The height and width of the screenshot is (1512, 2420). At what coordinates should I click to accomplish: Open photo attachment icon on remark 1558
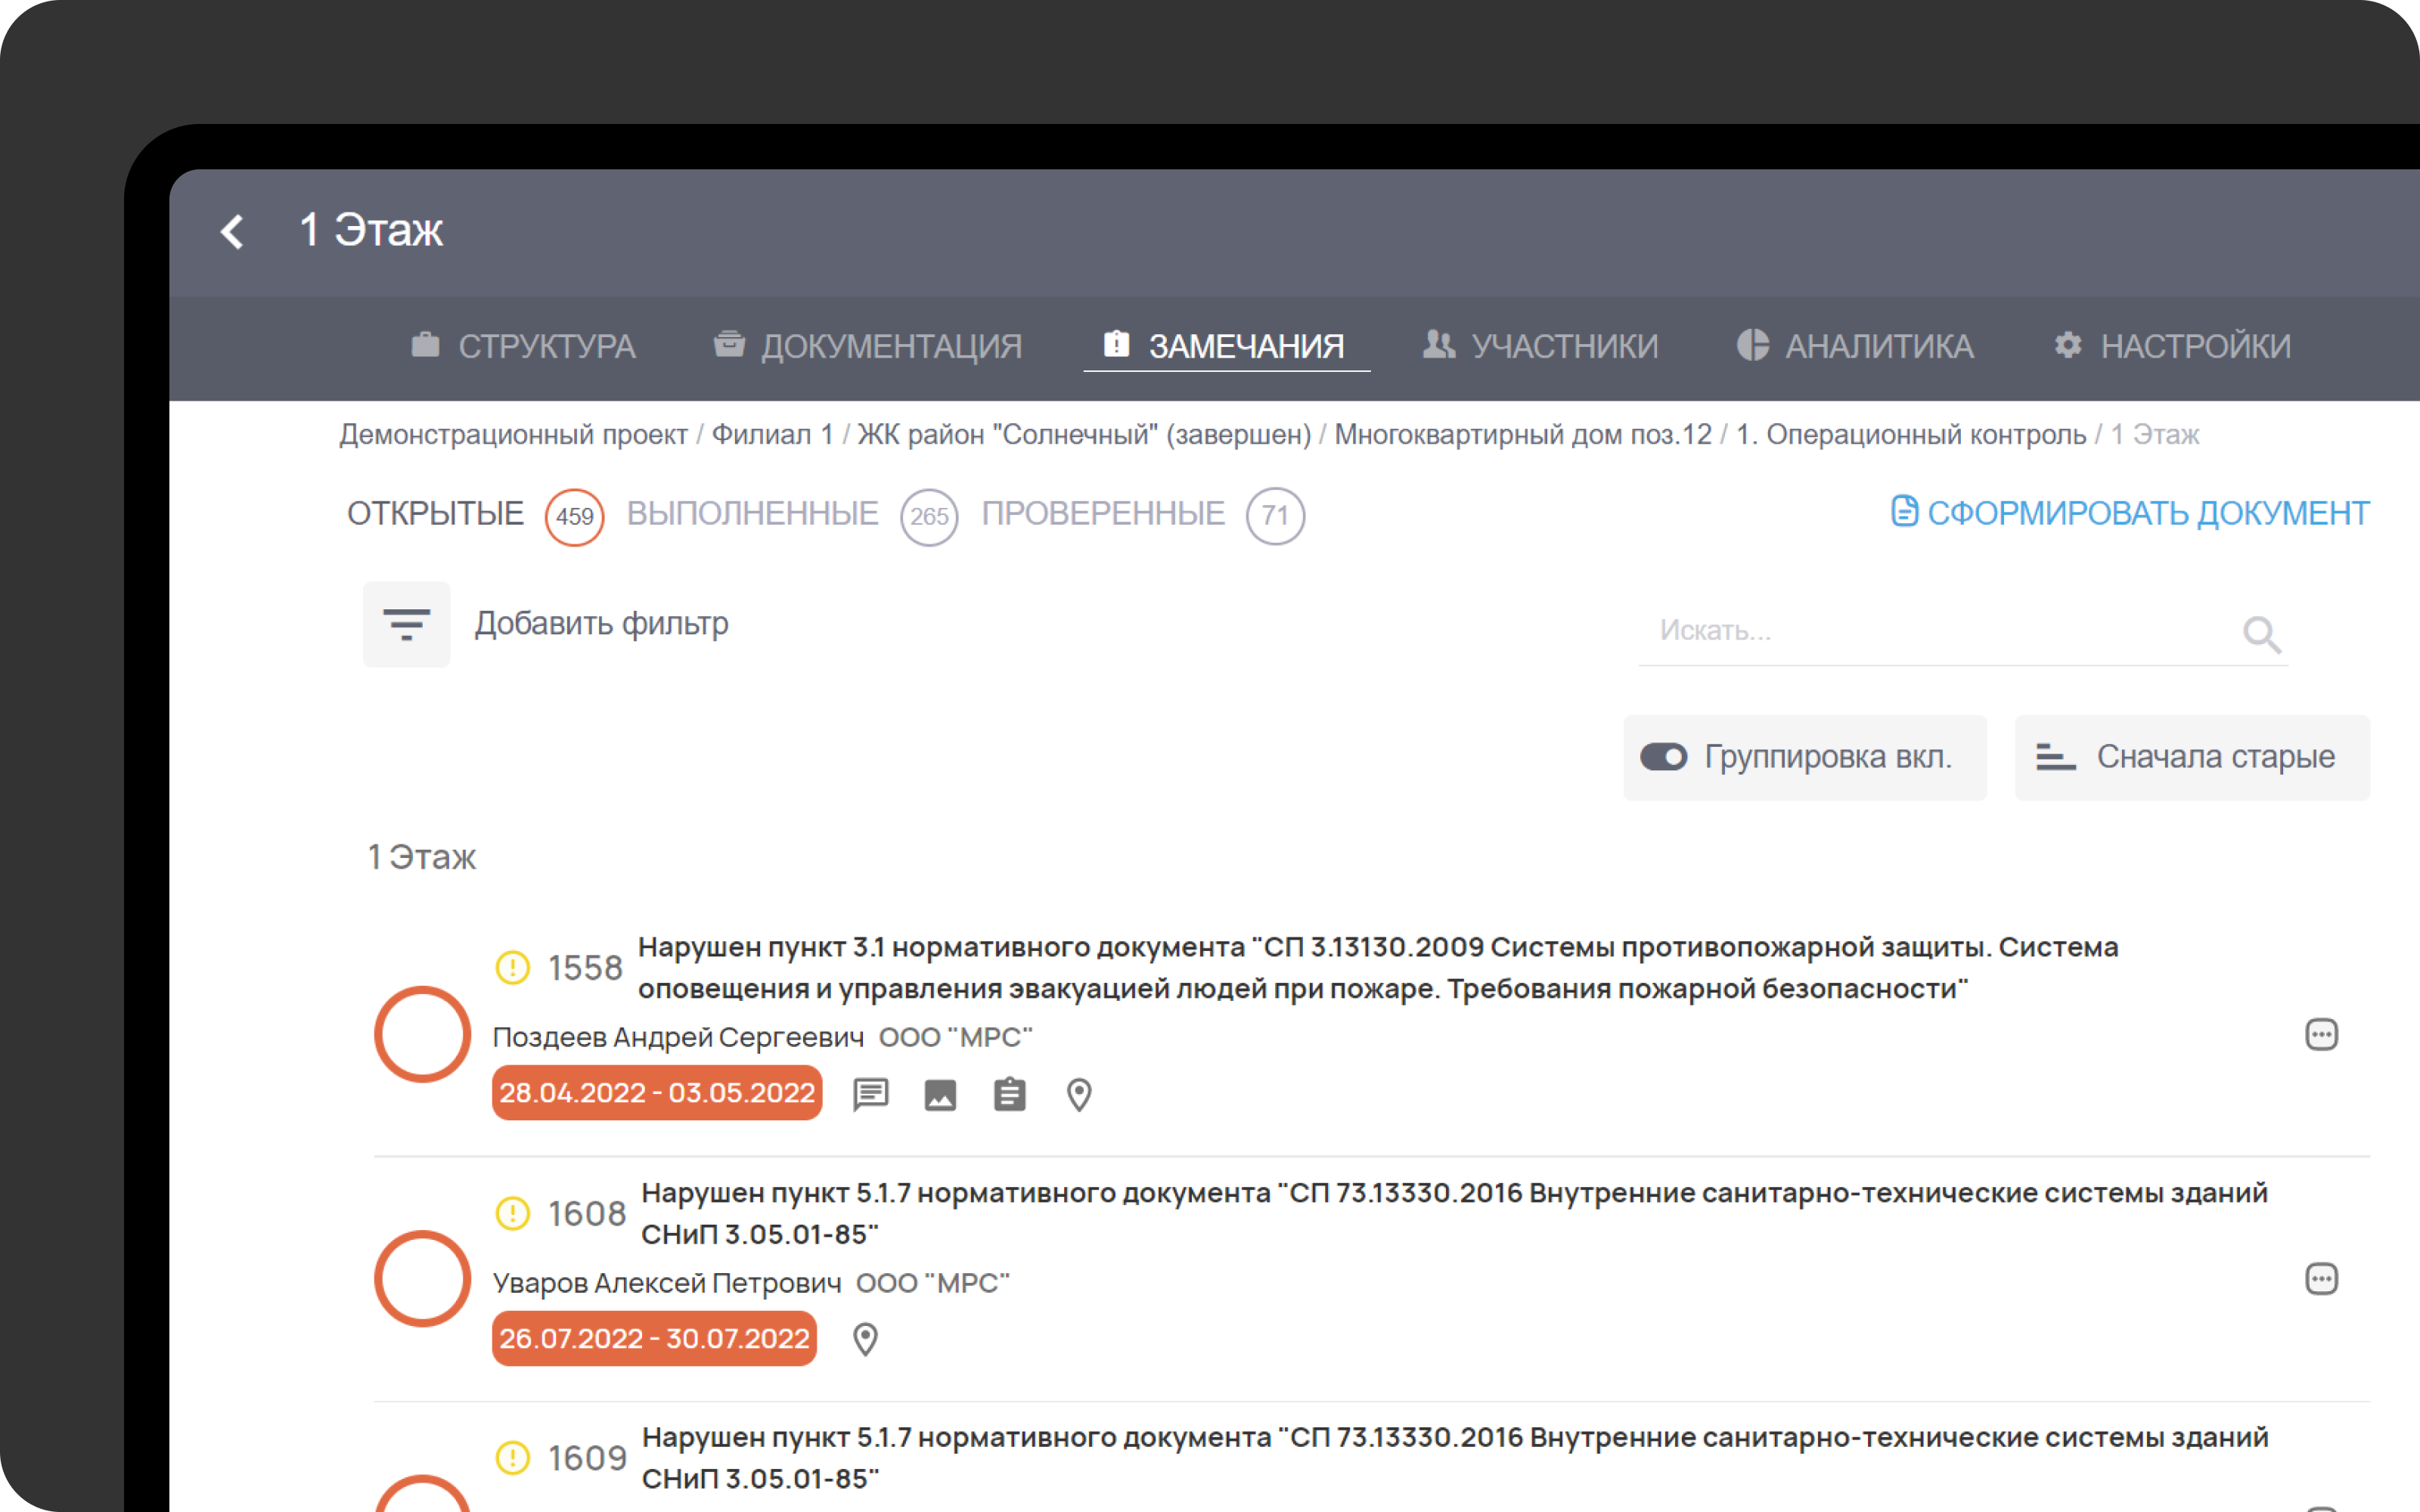tap(940, 1095)
